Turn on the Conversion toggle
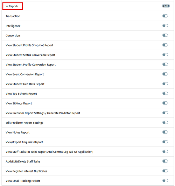This screenshot has width=175, height=186. [165, 35]
